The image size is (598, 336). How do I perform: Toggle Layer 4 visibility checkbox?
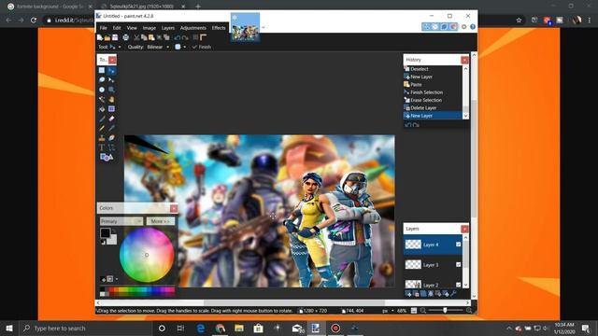(x=458, y=245)
